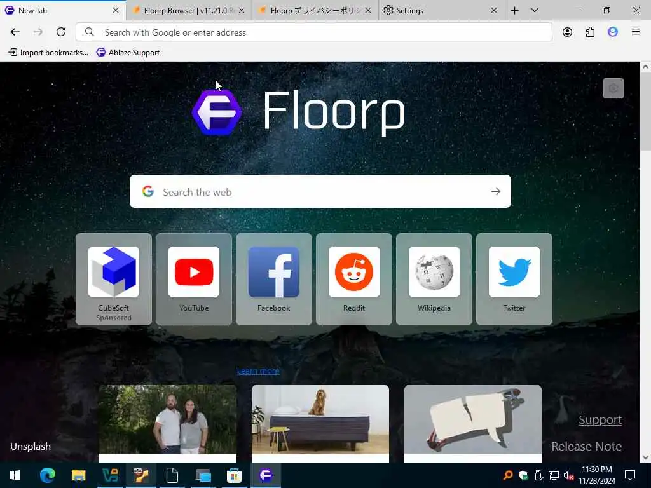Open new tab page settings gear
The width and height of the screenshot is (651, 488).
[613, 88]
